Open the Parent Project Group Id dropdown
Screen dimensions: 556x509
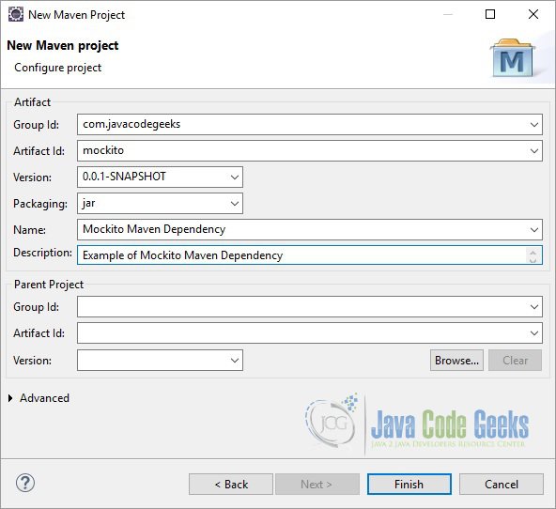click(534, 306)
